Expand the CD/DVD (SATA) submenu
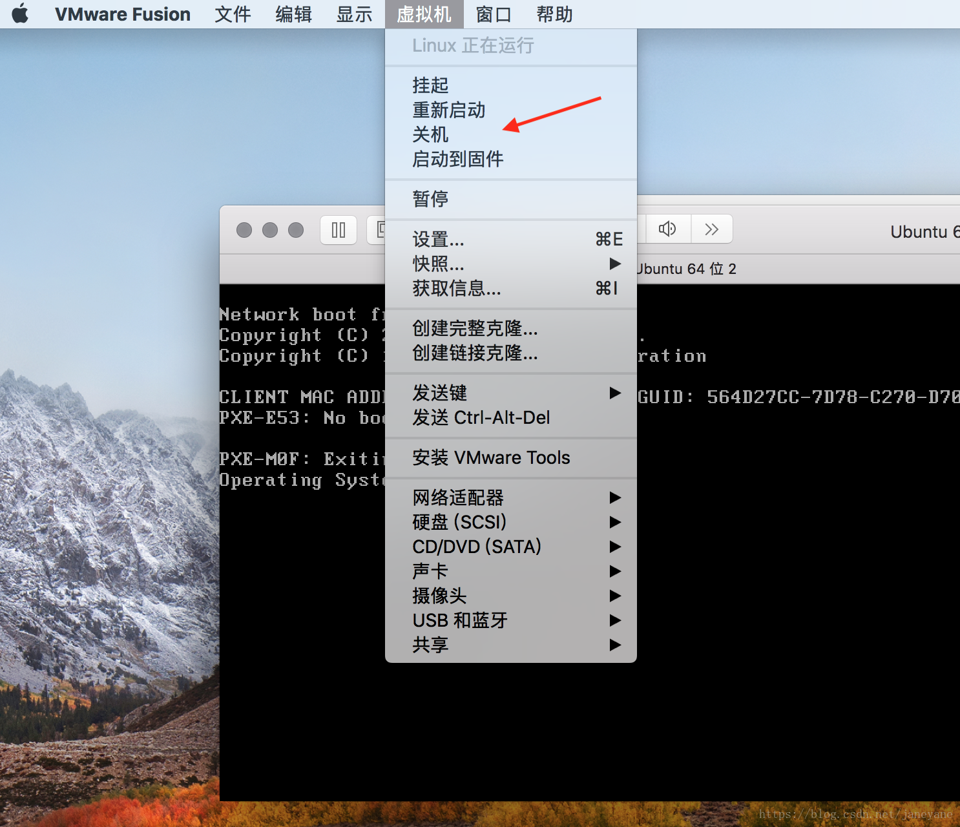Image resolution: width=960 pixels, height=827 pixels. point(510,547)
